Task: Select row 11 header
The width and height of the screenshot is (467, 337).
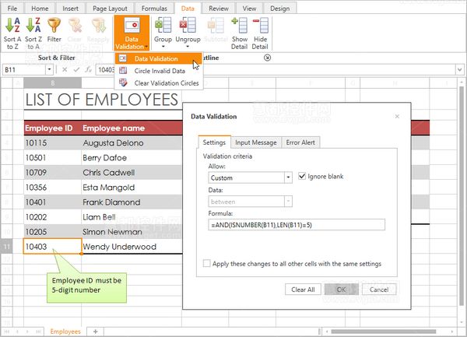Action: [x=6, y=247]
